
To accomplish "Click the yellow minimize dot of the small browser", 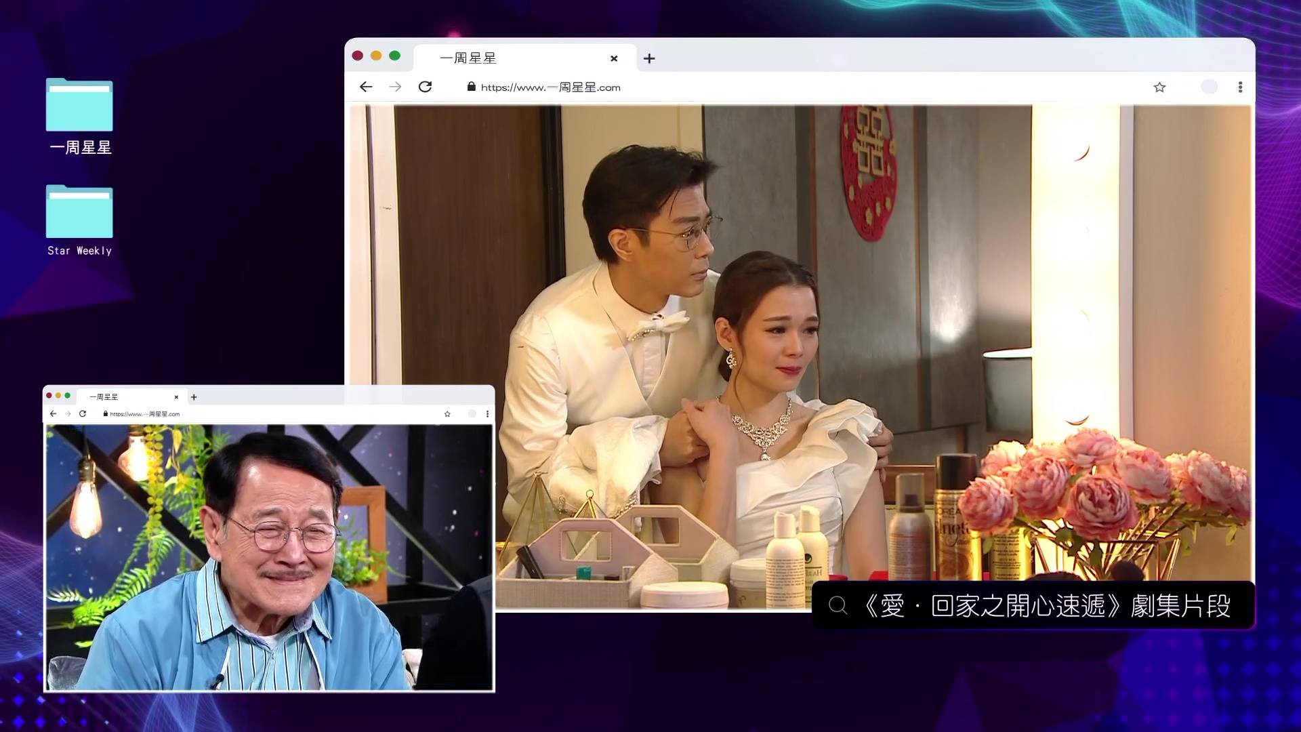I will pyautogui.click(x=58, y=396).
